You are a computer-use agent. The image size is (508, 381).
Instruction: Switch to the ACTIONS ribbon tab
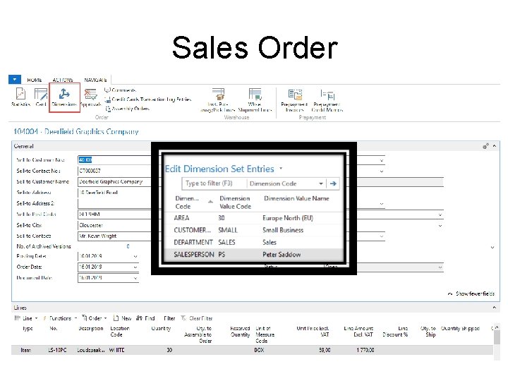(x=63, y=80)
